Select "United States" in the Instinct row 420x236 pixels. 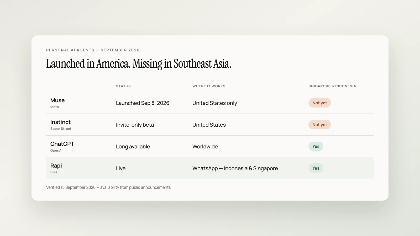click(x=209, y=125)
